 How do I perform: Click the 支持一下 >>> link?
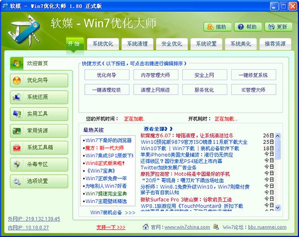[111, 227]
